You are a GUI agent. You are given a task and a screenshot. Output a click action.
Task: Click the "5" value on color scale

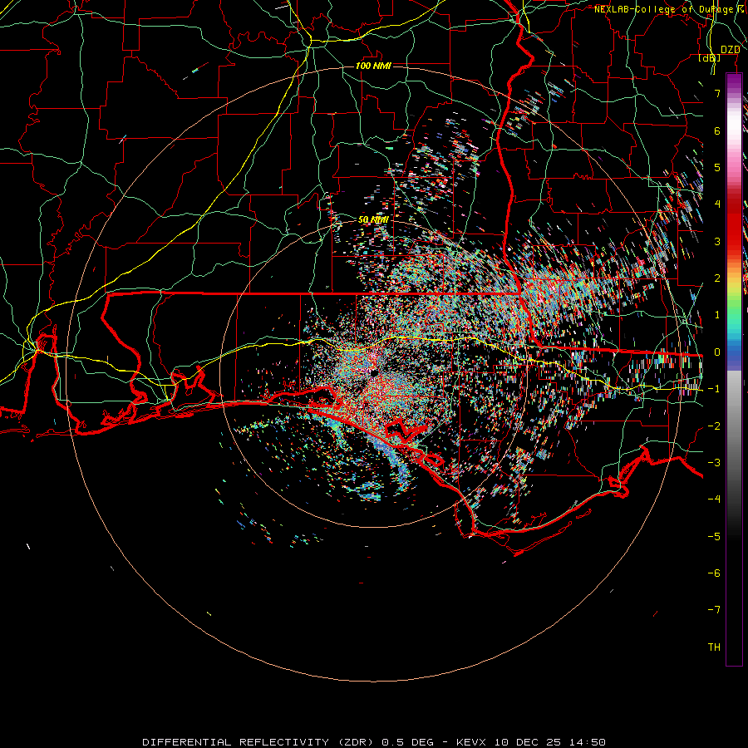717,167
